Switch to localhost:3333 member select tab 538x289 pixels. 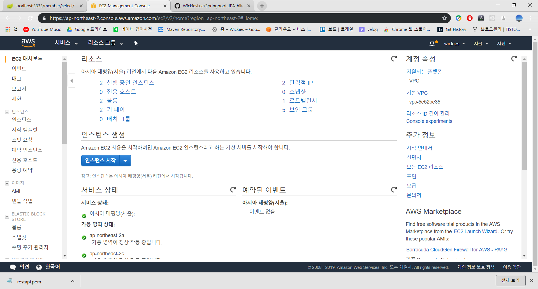tap(45, 6)
